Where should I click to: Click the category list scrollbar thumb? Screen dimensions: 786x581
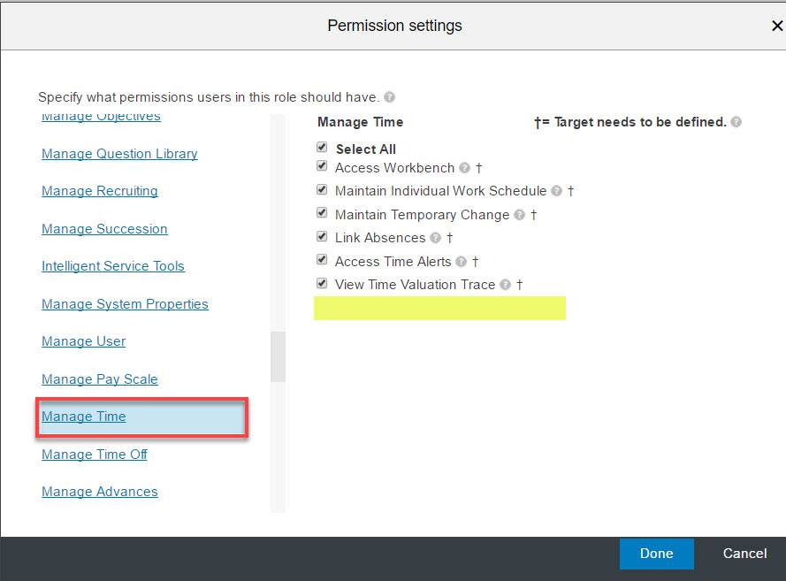pos(278,356)
